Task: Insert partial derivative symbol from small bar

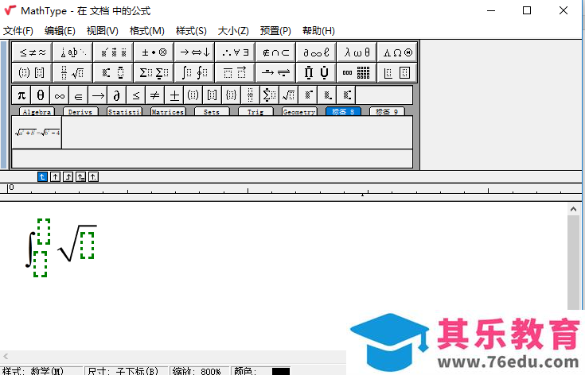Action: point(117,95)
